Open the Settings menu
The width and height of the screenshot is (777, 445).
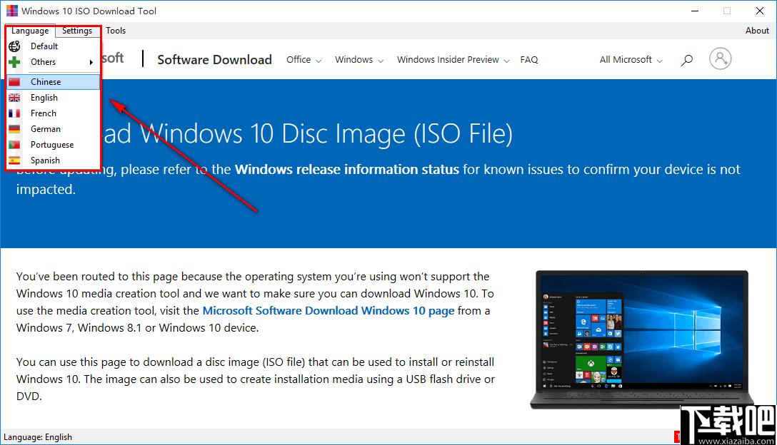77,30
